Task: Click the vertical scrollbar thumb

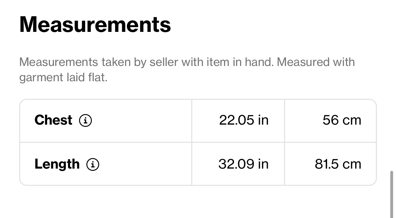Action: [x=392, y=194]
